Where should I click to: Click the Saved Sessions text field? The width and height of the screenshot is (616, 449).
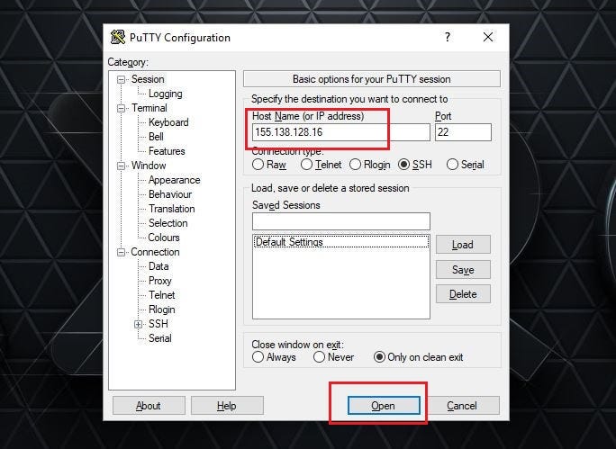pos(341,221)
